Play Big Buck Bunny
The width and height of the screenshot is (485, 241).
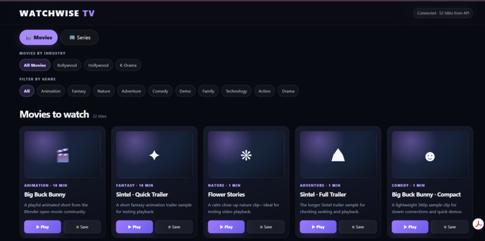point(42,227)
